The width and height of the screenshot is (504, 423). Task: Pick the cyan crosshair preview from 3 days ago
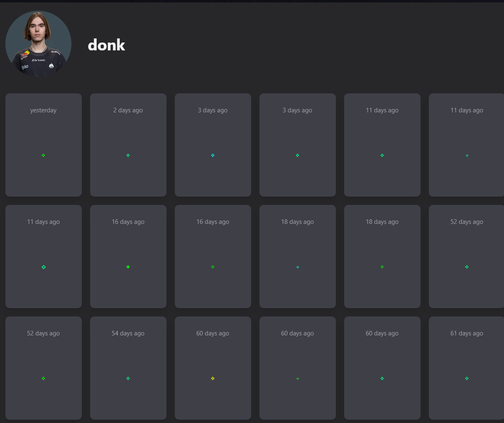[x=213, y=155]
